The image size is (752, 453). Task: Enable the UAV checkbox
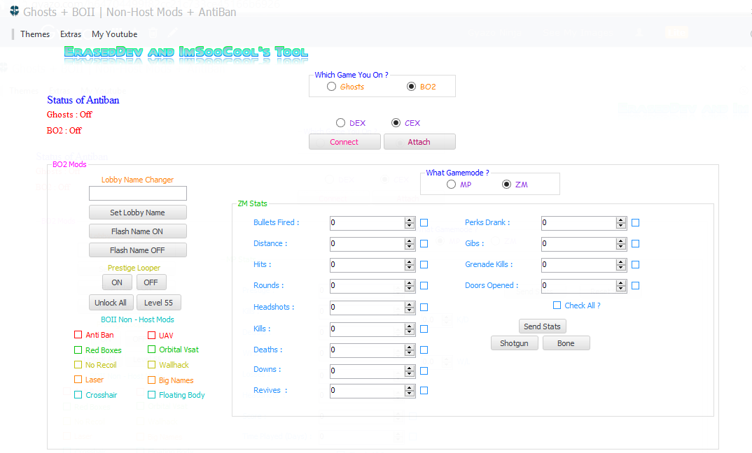point(151,335)
